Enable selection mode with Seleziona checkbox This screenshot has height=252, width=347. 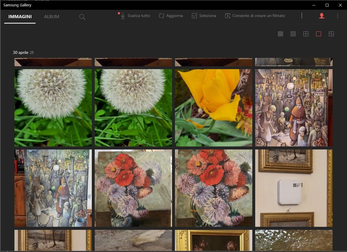pos(204,16)
